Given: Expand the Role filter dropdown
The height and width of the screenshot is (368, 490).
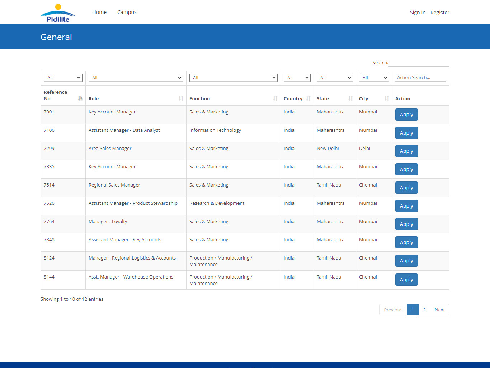Looking at the screenshot, I should [x=136, y=78].
